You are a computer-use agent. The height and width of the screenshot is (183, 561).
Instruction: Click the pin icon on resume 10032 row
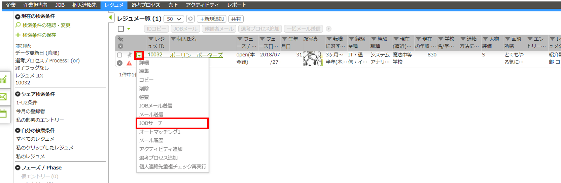pyautogui.click(x=129, y=55)
